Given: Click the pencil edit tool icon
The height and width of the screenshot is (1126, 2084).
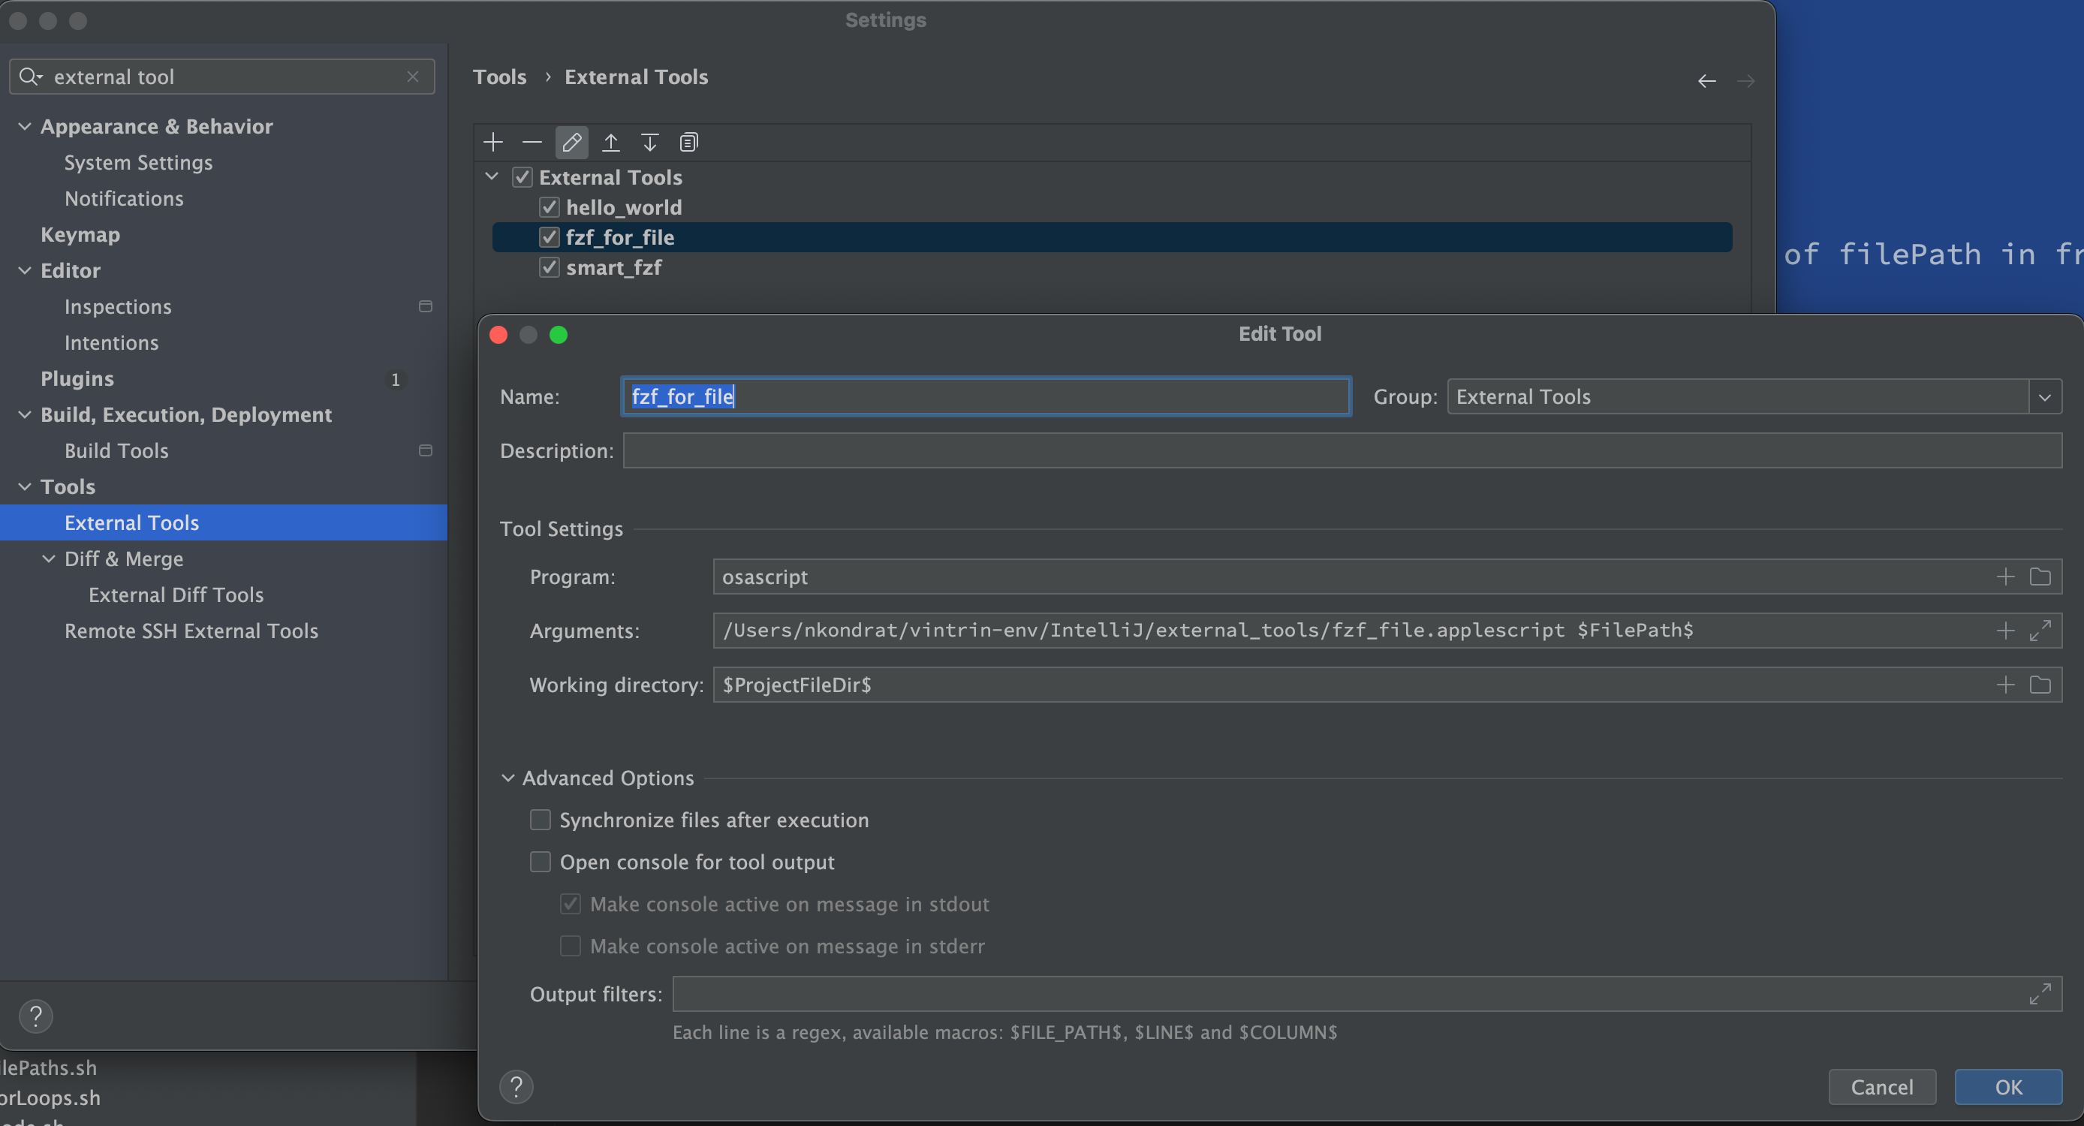Looking at the screenshot, I should click(x=571, y=143).
